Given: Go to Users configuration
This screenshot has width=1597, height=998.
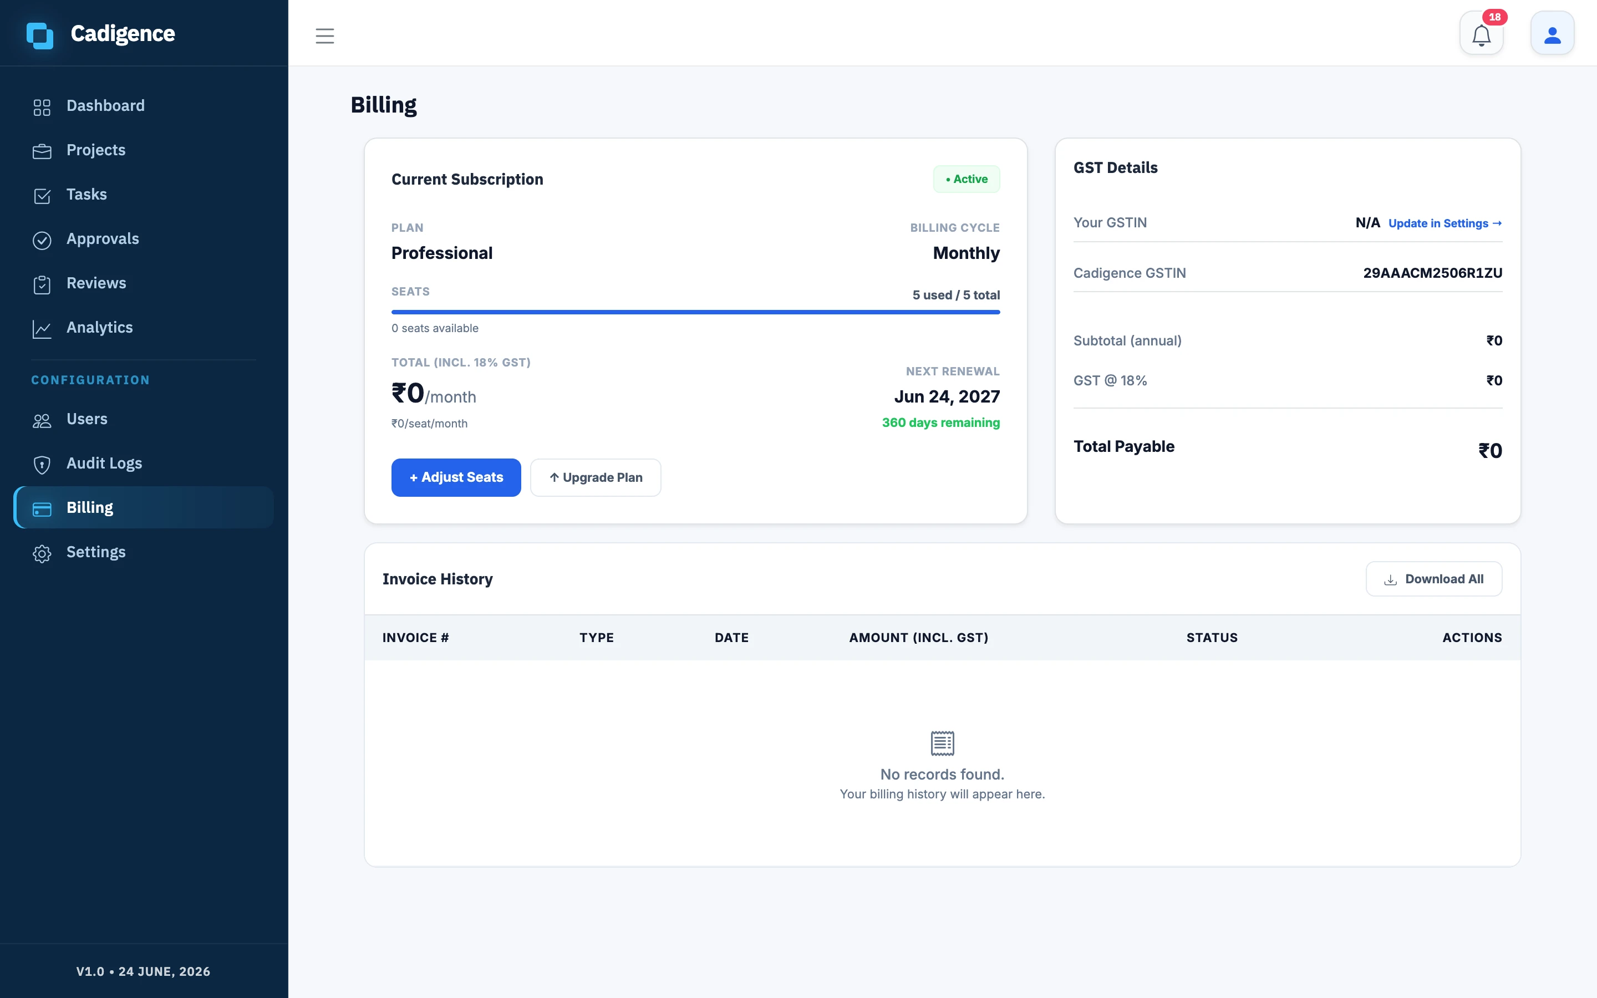Looking at the screenshot, I should tap(143, 419).
